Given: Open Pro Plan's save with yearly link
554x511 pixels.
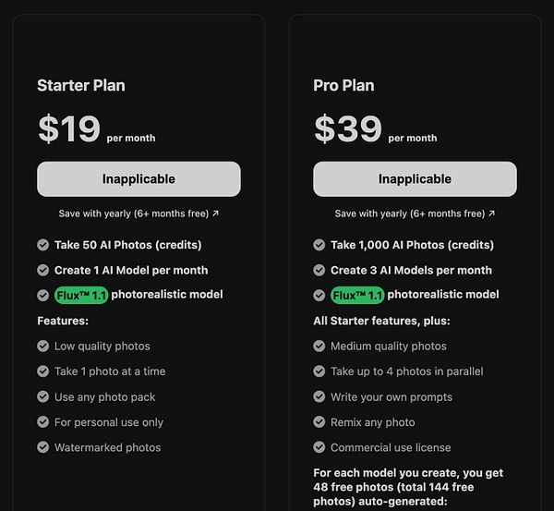Looking at the screenshot, I should [x=415, y=213].
